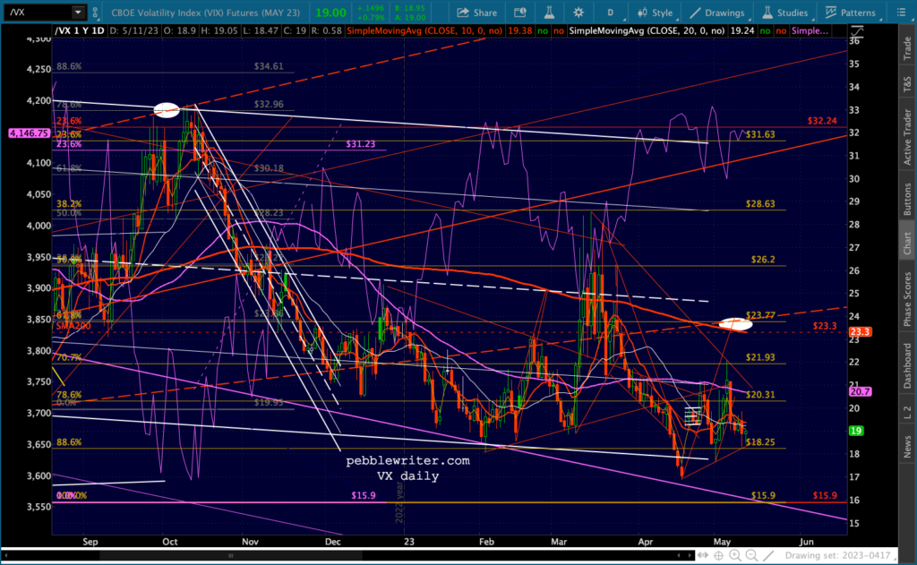Click the green 19 price axis bubble
Image resolution: width=917 pixels, height=565 pixels.
[856, 431]
